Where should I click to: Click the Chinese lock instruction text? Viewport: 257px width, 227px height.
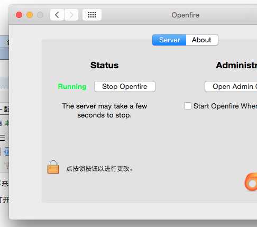coord(99,169)
